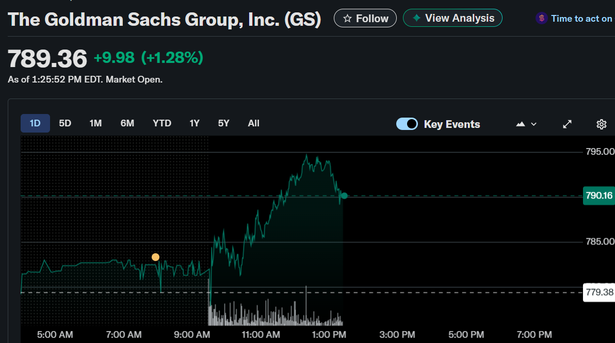Open the "Time to act on" link
This screenshot has width=615, height=343.
581,19
